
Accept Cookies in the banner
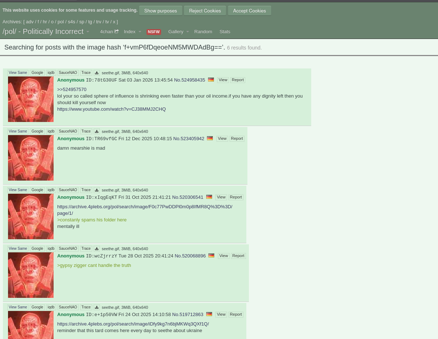(x=250, y=11)
